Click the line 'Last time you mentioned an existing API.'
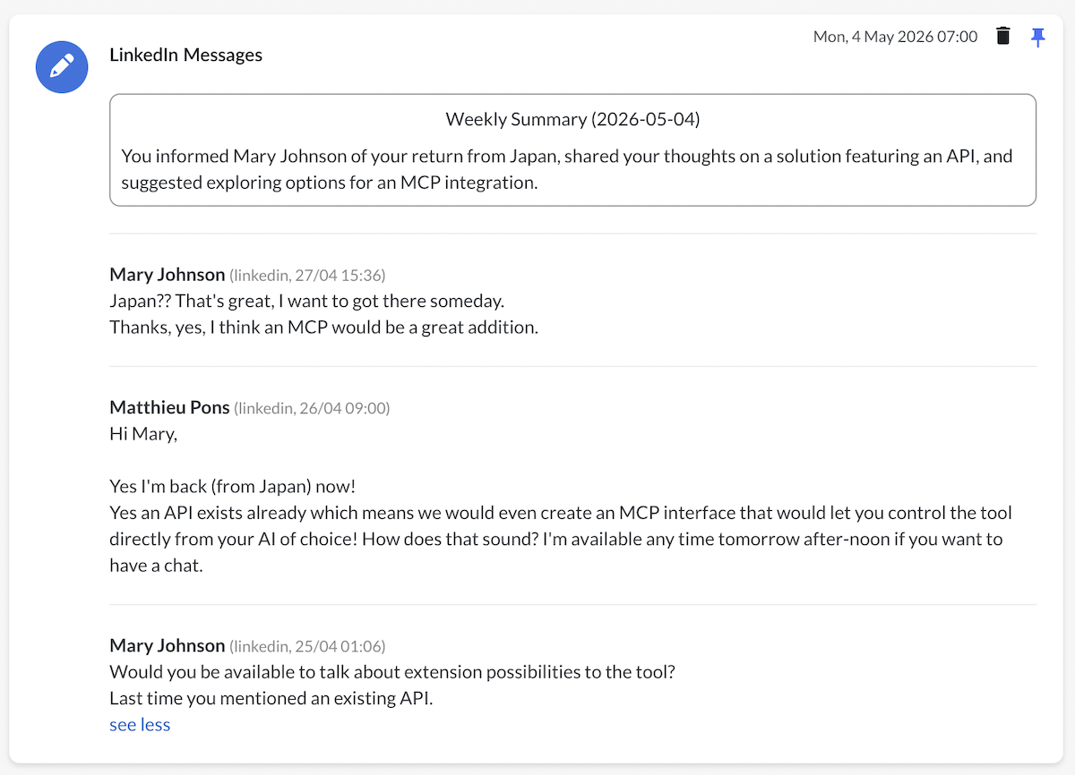The image size is (1075, 775). click(x=271, y=698)
